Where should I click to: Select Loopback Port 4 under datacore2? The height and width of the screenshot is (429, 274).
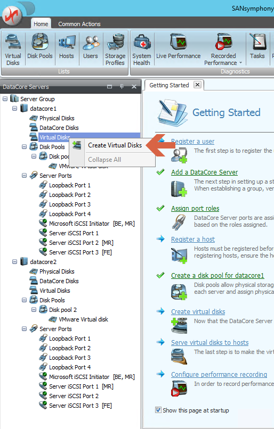coord(70,367)
